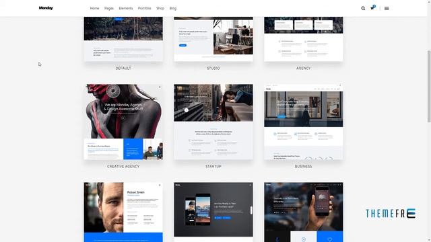Open the Blog menu item
This screenshot has height=242, width=431.
click(x=173, y=8)
